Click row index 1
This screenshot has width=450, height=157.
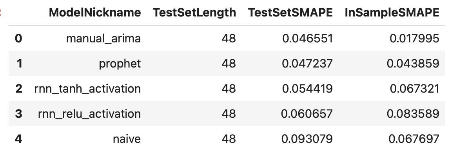[19, 63]
